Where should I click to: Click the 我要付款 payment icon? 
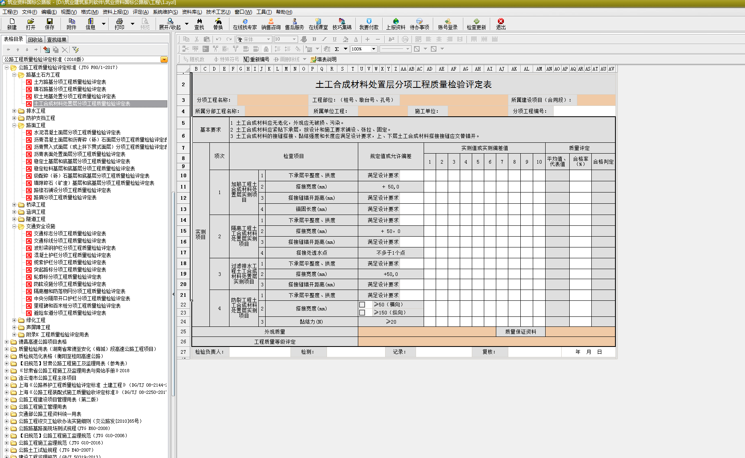coord(369,24)
